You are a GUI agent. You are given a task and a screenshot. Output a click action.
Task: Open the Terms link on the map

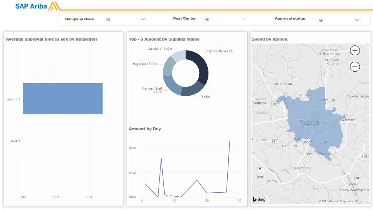pos(359,202)
